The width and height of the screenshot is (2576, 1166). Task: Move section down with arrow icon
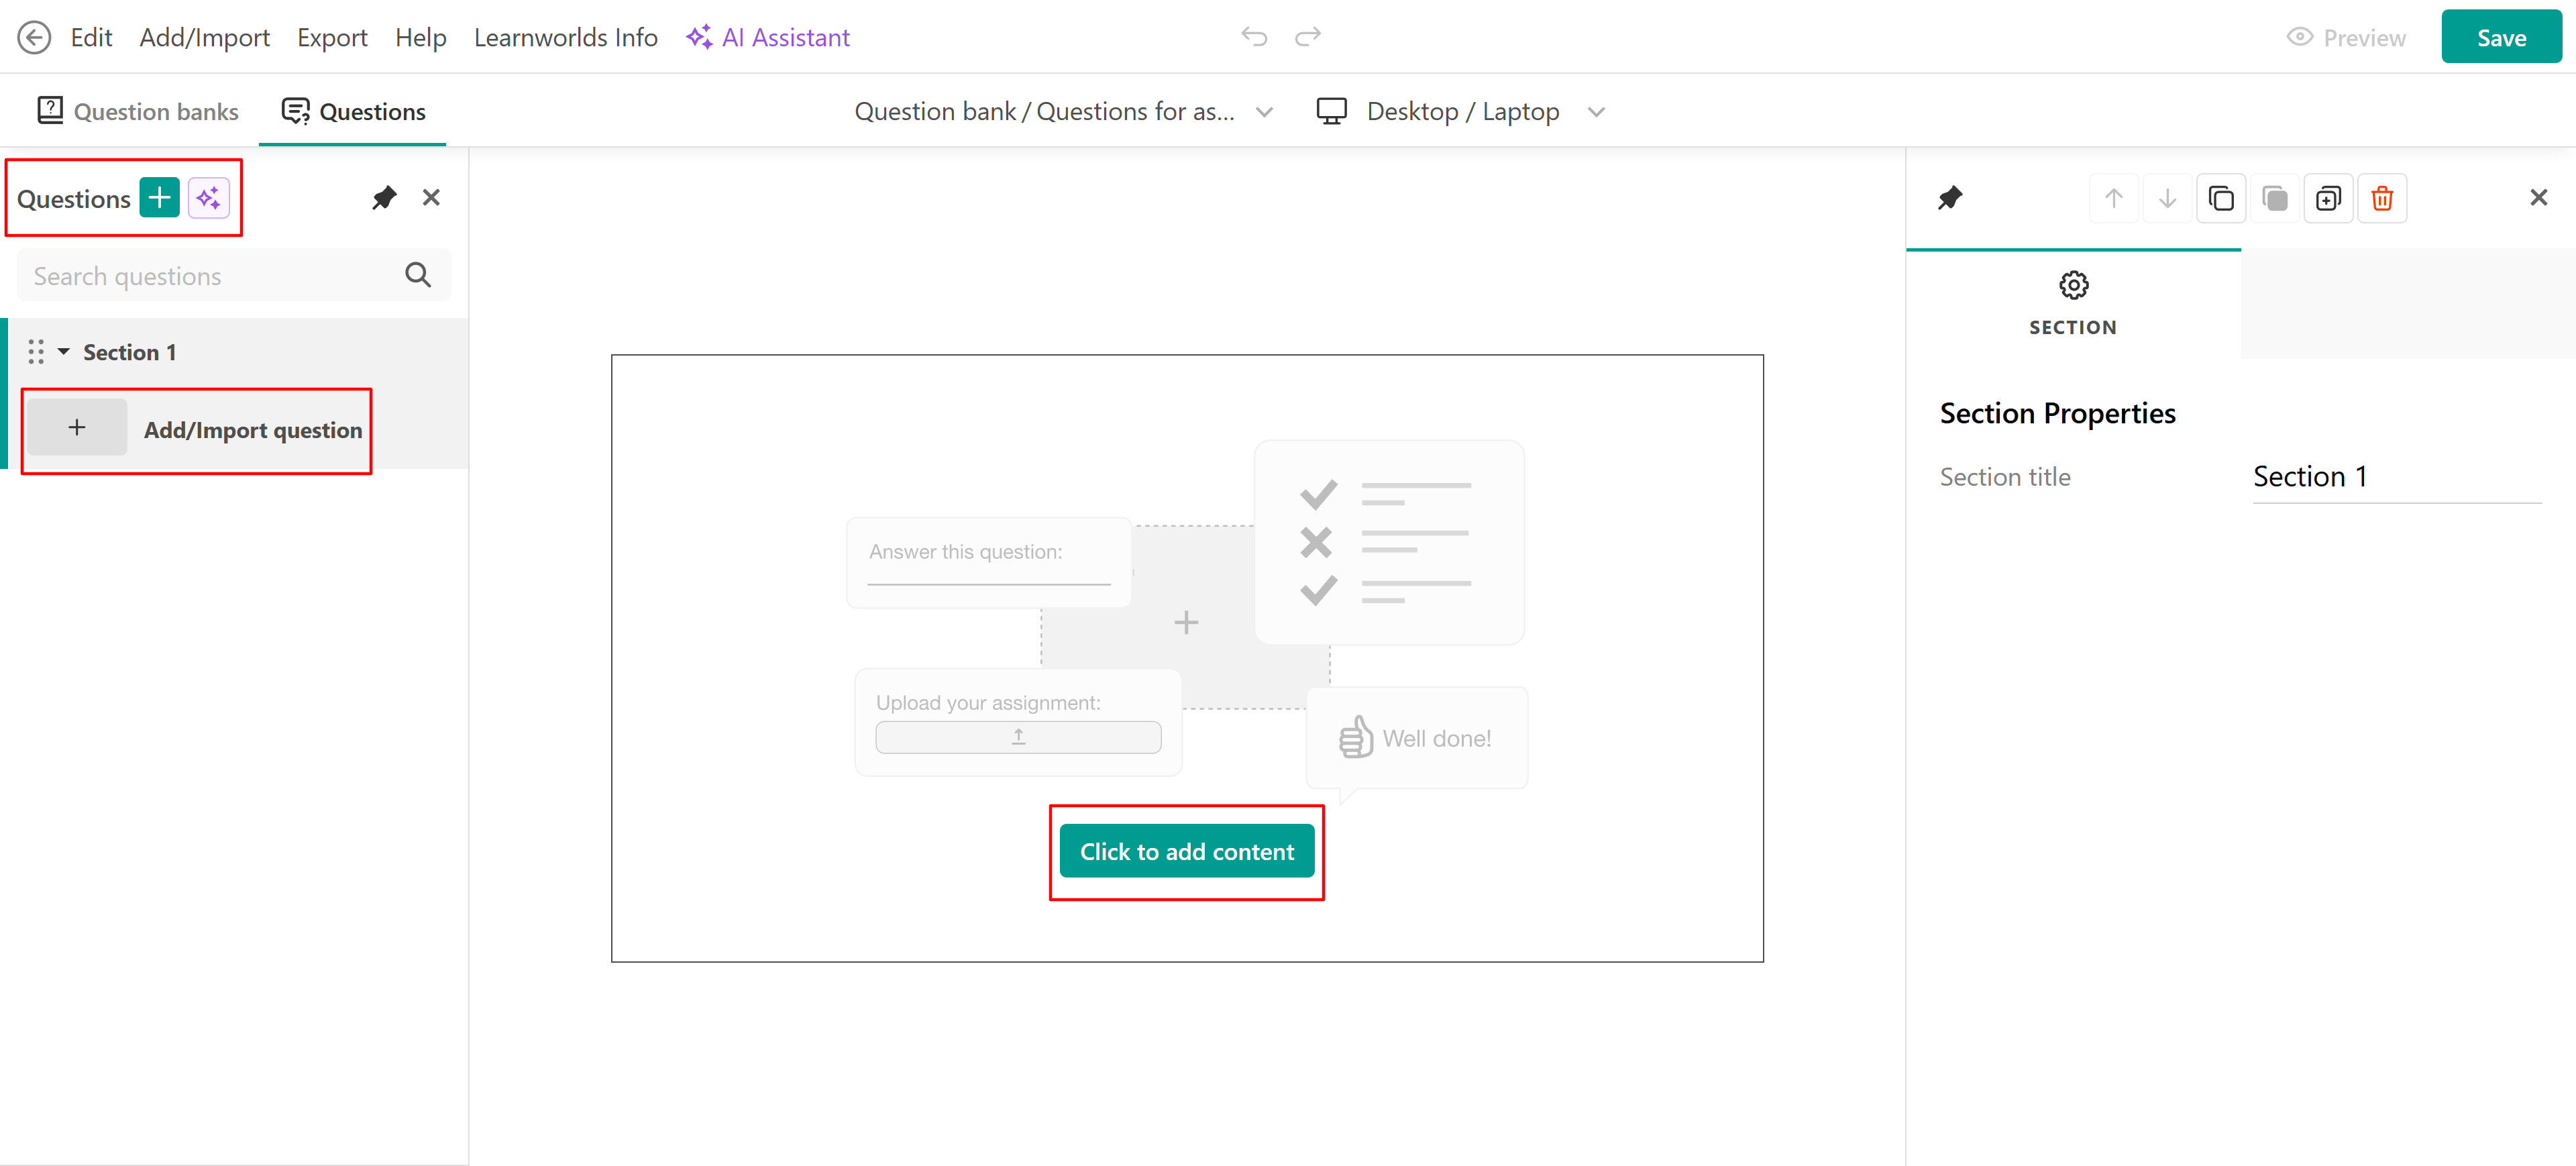pyautogui.click(x=2167, y=198)
